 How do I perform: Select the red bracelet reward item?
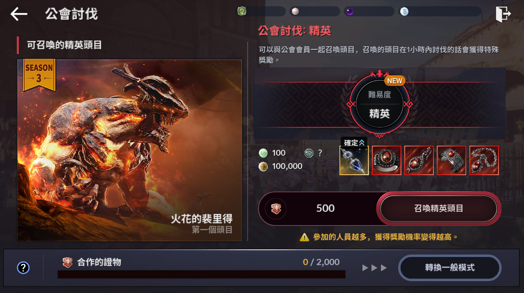point(451,160)
